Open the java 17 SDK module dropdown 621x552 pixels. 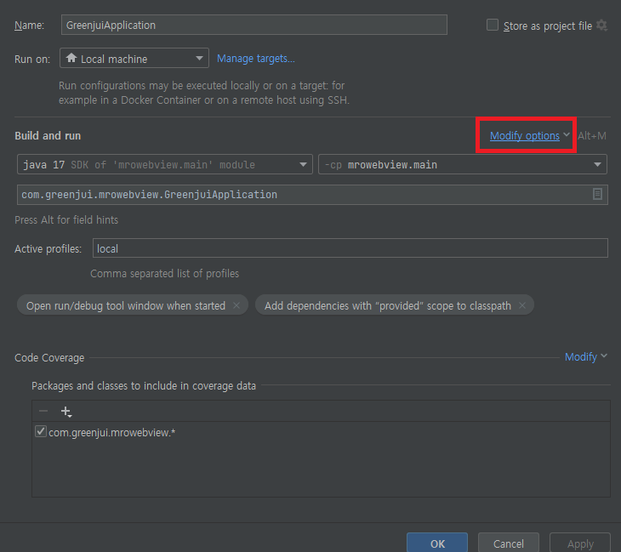tap(165, 164)
